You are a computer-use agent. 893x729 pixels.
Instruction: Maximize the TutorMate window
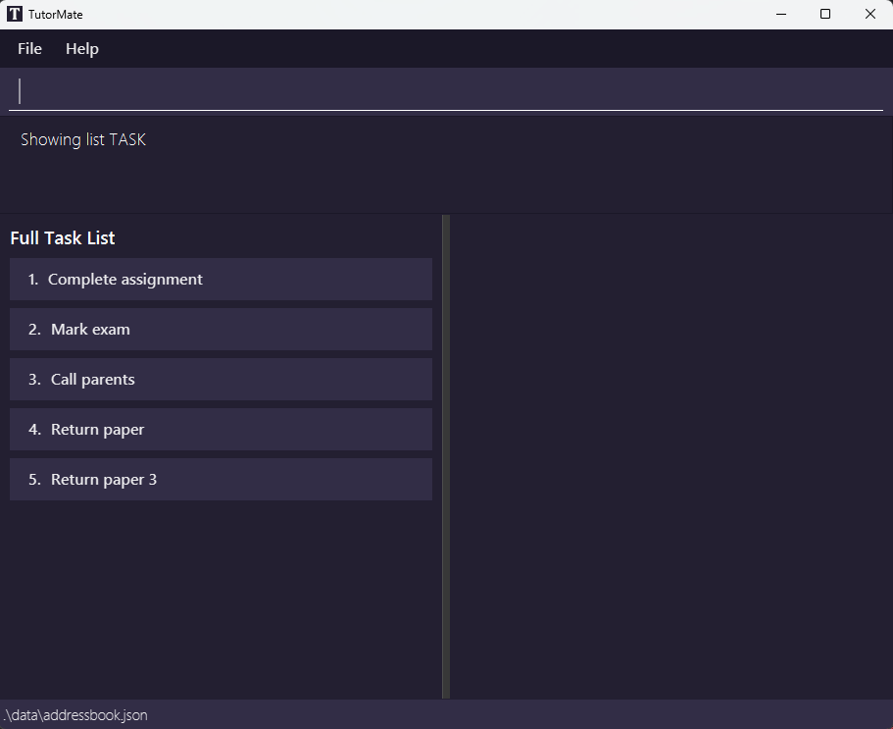point(825,15)
